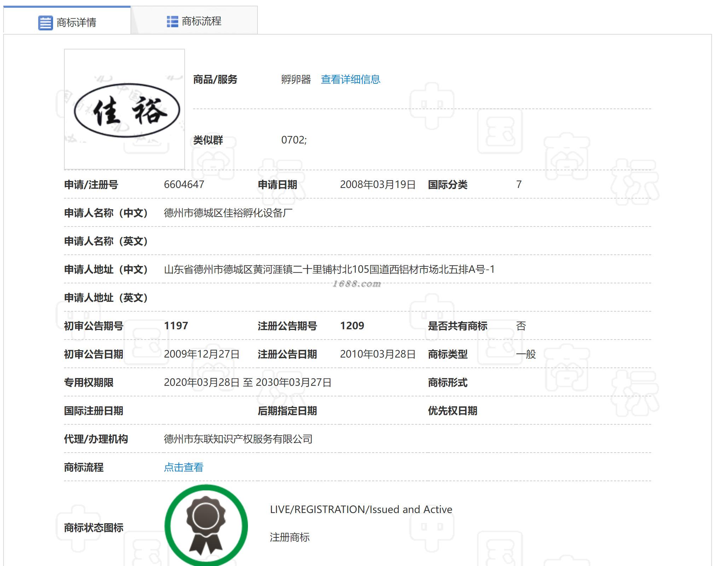Click the 申请人地址（英文） label

click(x=106, y=298)
